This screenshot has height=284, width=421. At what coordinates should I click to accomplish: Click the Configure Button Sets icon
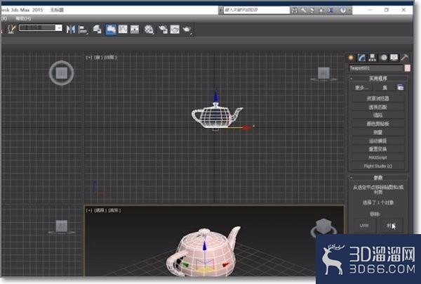pyautogui.click(x=401, y=87)
